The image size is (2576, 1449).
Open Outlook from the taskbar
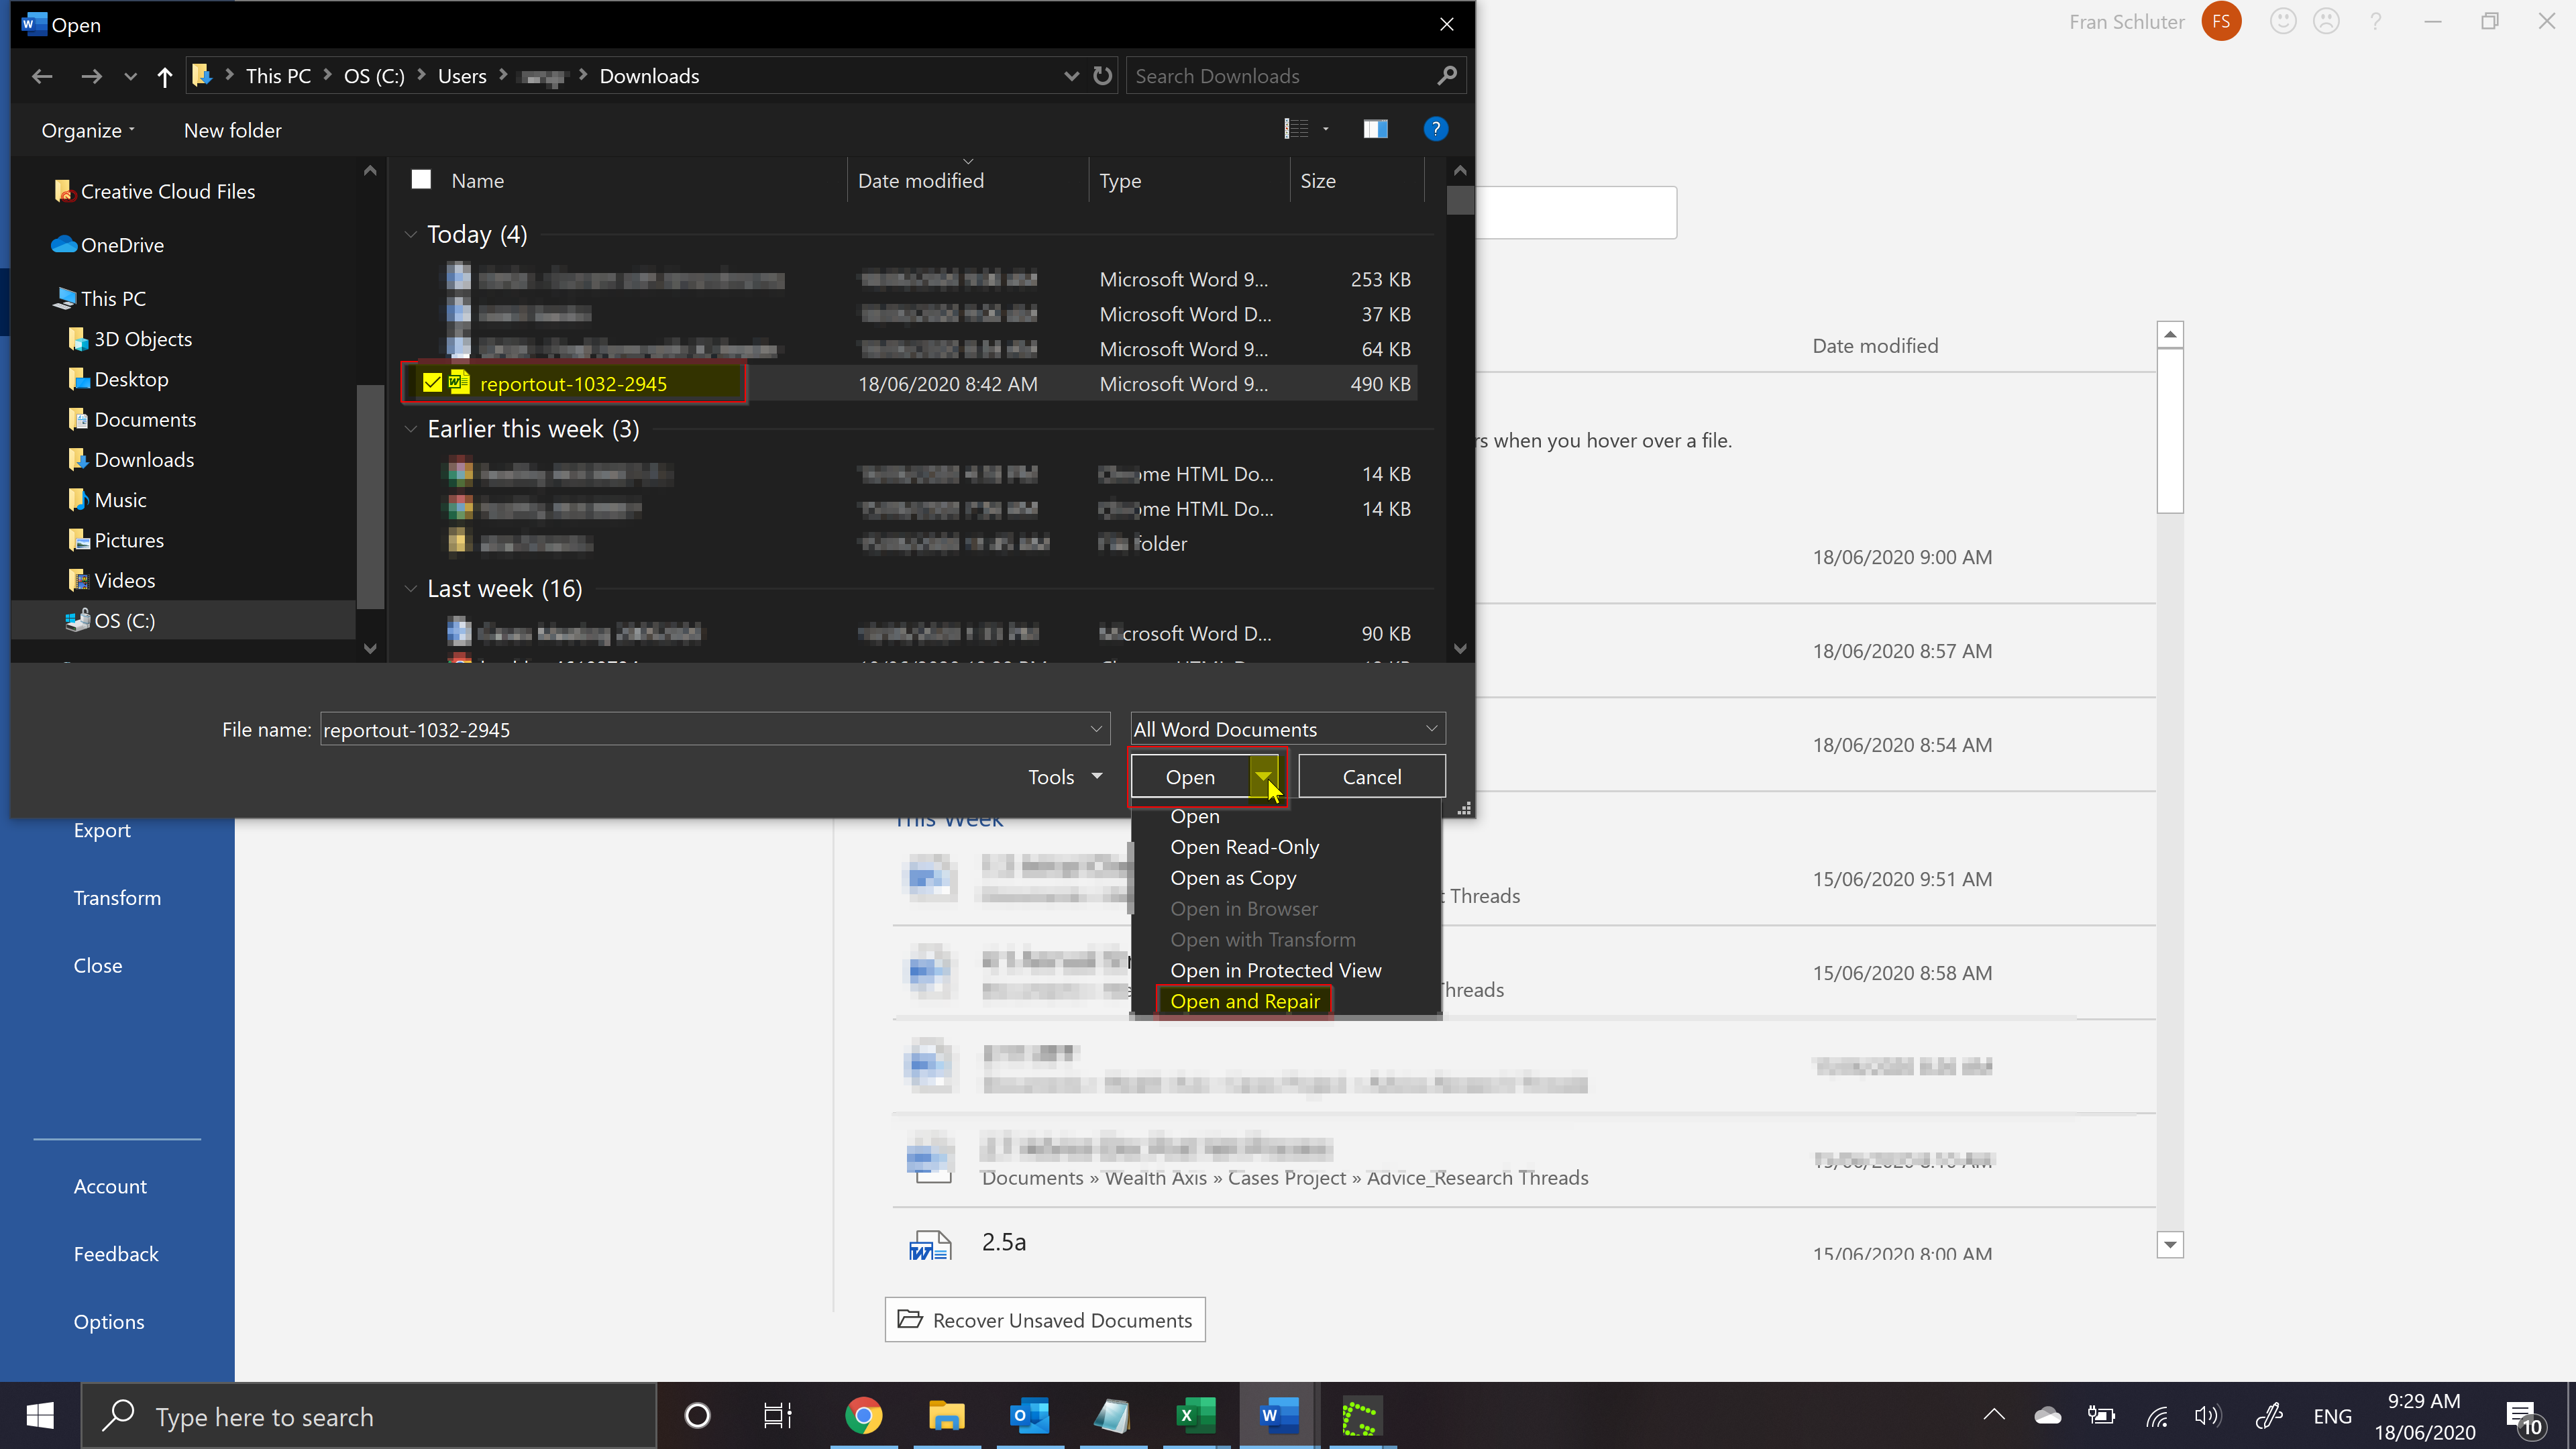[x=1030, y=1416]
